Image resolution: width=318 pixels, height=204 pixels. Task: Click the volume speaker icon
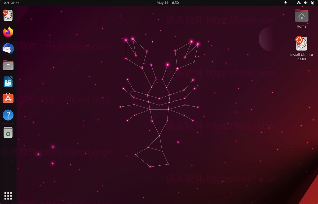click(305, 3)
